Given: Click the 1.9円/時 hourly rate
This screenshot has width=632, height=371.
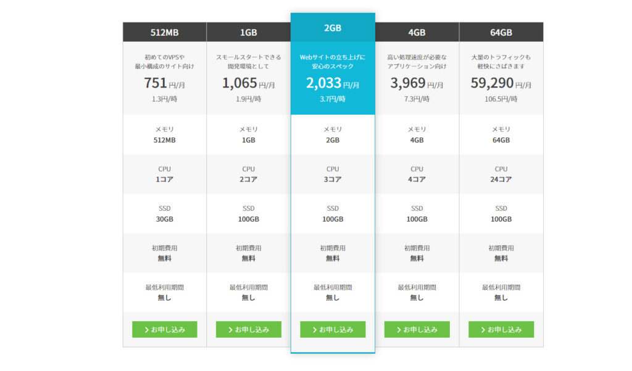Looking at the screenshot, I should click(x=249, y=99).
